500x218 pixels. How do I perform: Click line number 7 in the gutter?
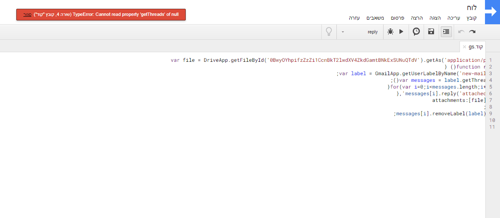pyautogui.click(x=490, y=100)
